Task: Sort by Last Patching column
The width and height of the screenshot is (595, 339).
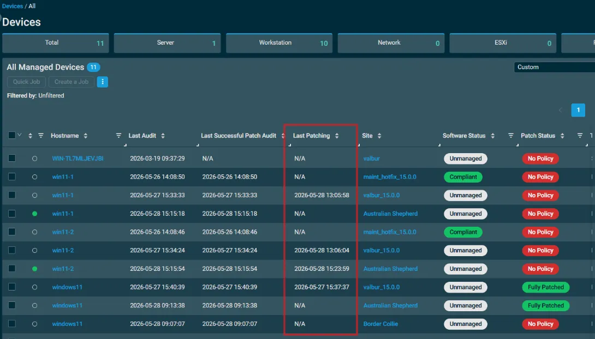Action: (x=337, y=136)
